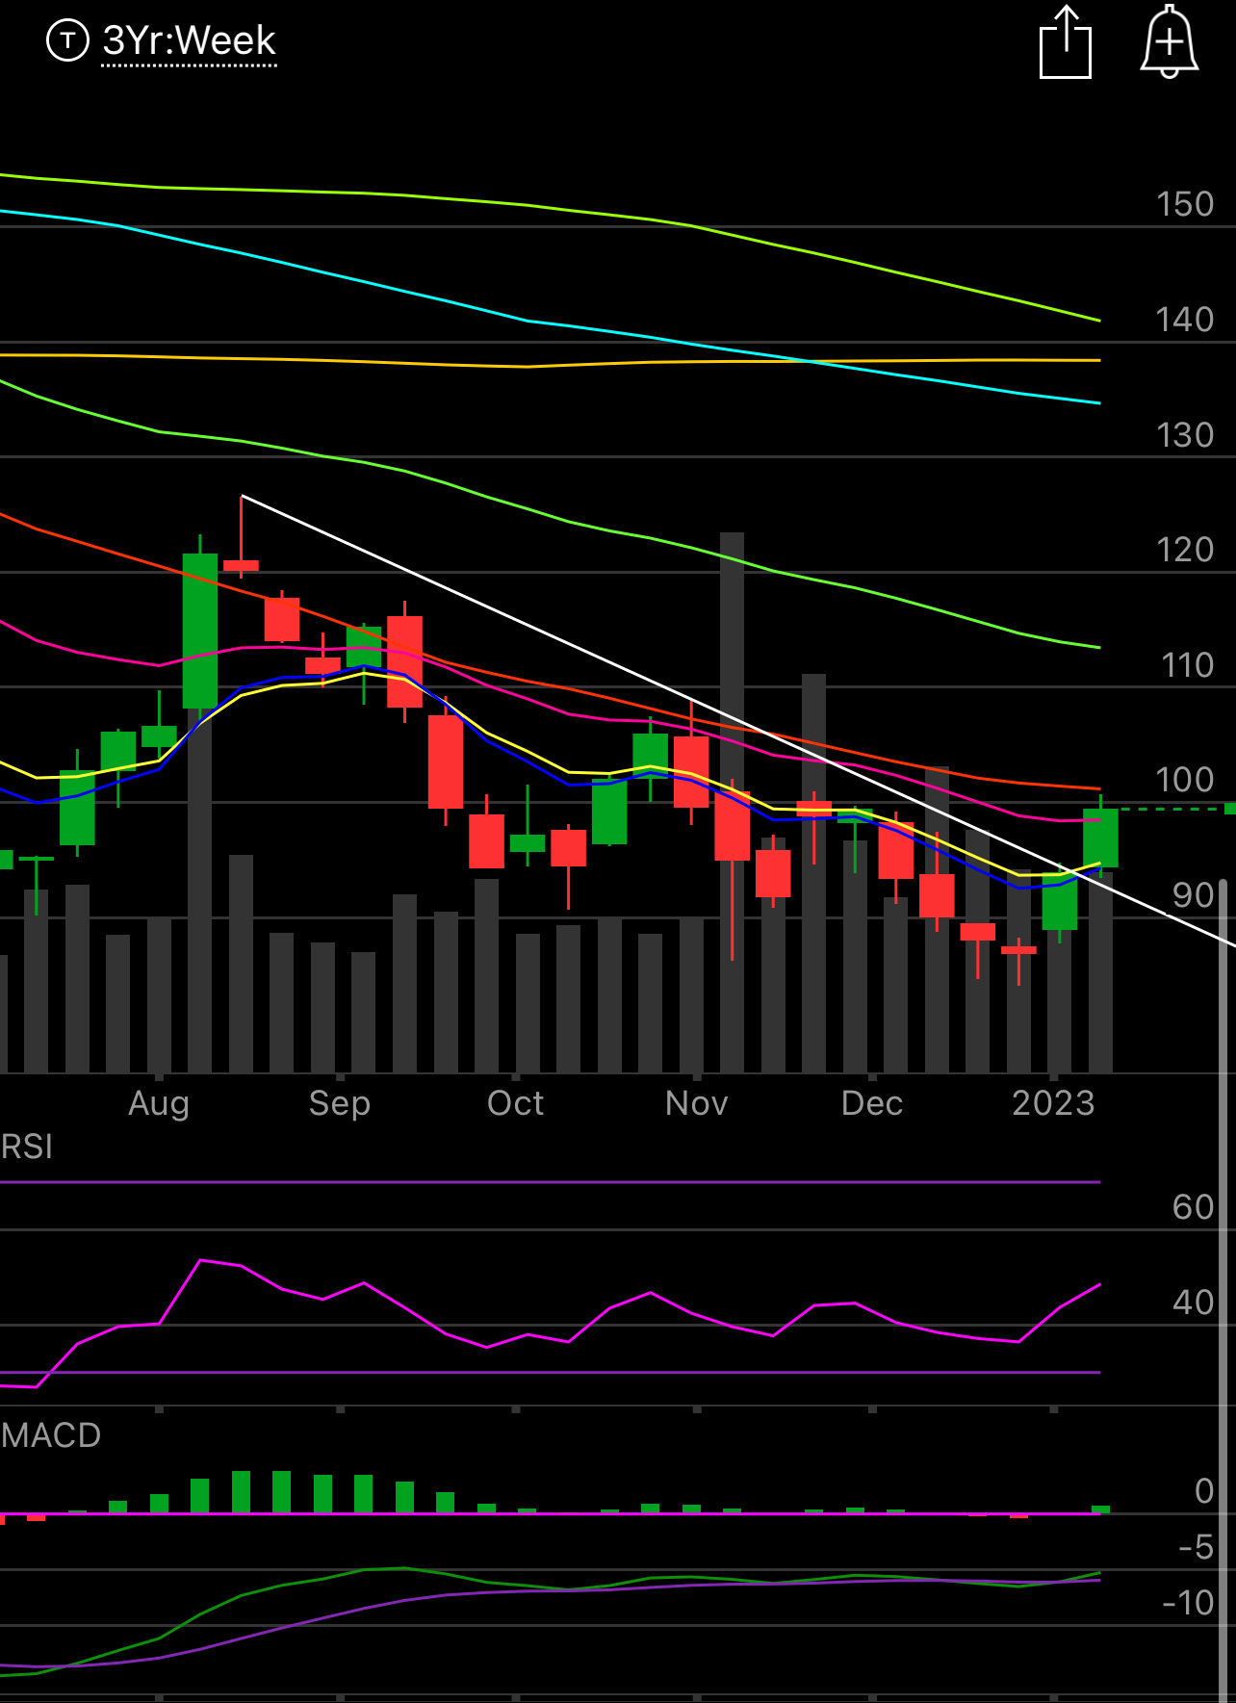Tap the 2023 date axis label
The height and width of the screenshot is (1703, 1236).
(1054, 1103)
